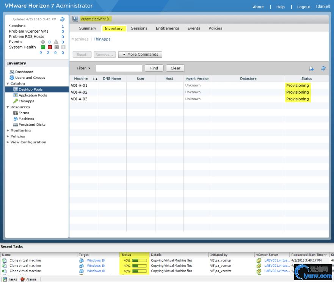
Task: Expand the Policies tree section
Action: point(8,136)
